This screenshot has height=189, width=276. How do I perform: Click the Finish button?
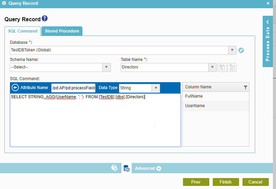226,182
